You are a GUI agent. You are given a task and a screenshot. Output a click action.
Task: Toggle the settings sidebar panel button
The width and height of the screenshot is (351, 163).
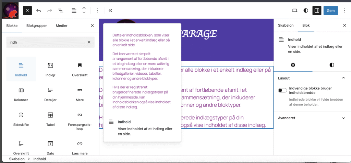pyautogui.click(x=317, y=11)
